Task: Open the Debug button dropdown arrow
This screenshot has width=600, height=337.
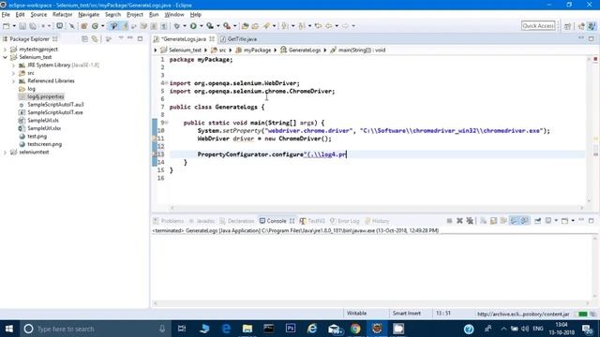Action: tap(184, 26)
